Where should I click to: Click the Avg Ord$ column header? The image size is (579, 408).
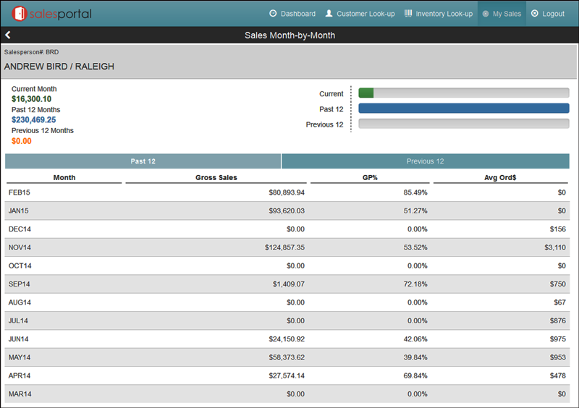pyautogui.click(x=501, y=177)
